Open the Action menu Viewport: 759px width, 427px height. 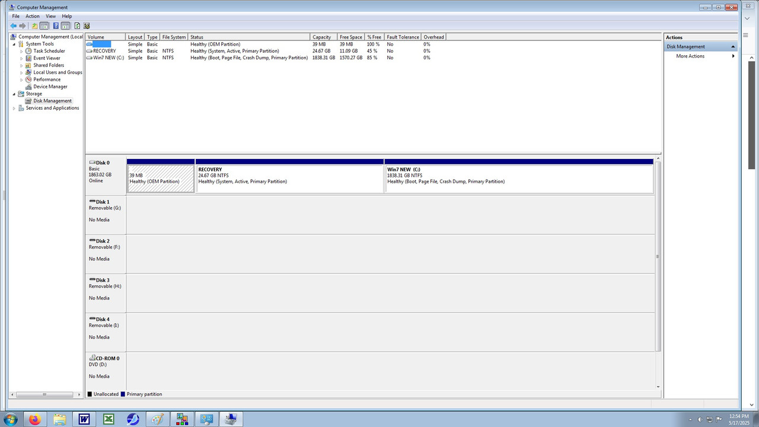[32, 15]
